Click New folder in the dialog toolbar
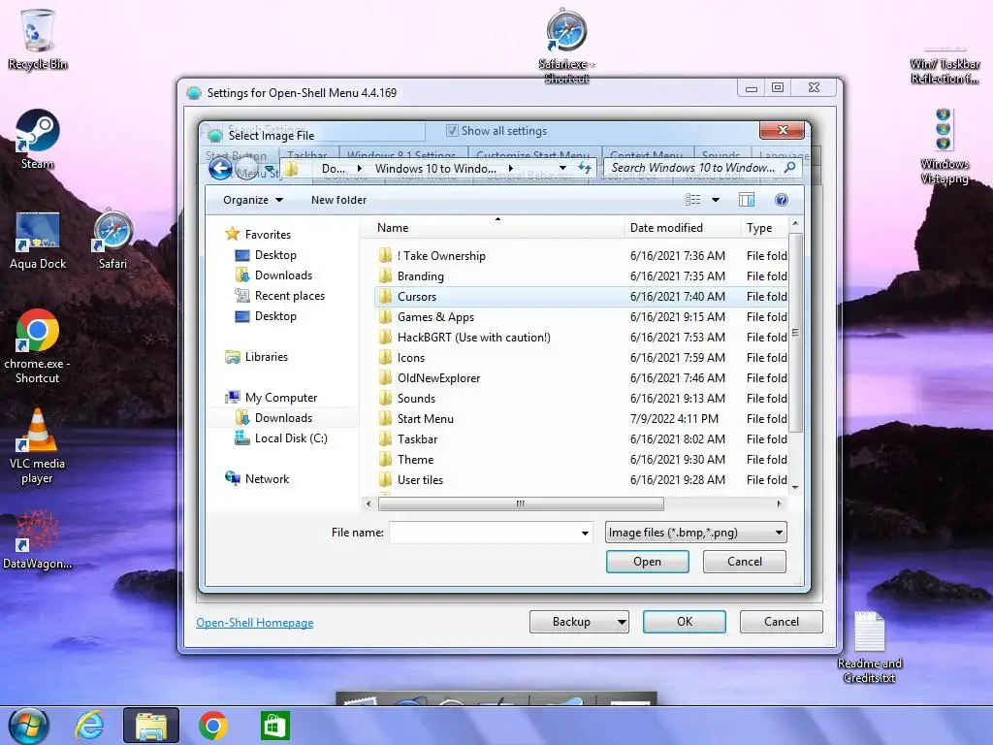This screenshot has width=993, height=745. point(338,200)
